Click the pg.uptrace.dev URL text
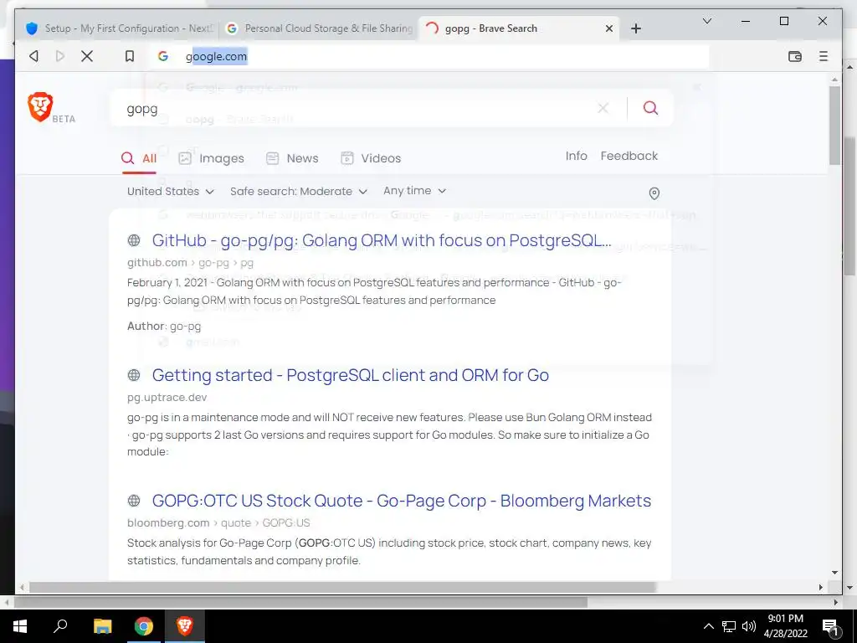Viewport: 857px width, 643px height. tap(167, 398)
